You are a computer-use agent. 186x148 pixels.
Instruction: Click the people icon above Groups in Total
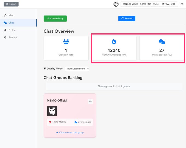[x=66, y=42]
